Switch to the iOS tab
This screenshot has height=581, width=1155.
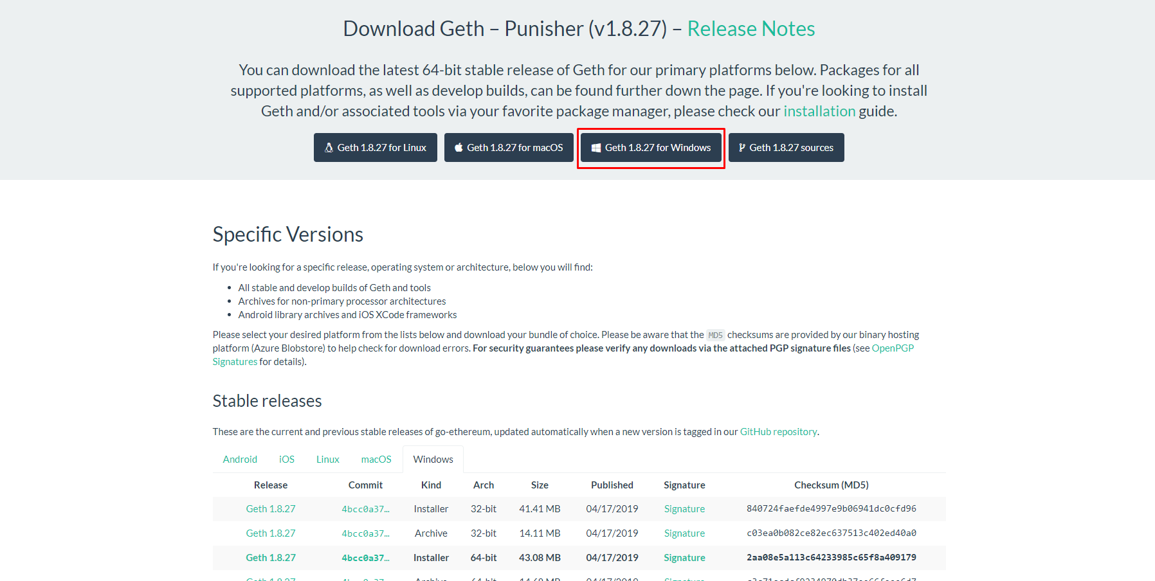coord(287,460)
